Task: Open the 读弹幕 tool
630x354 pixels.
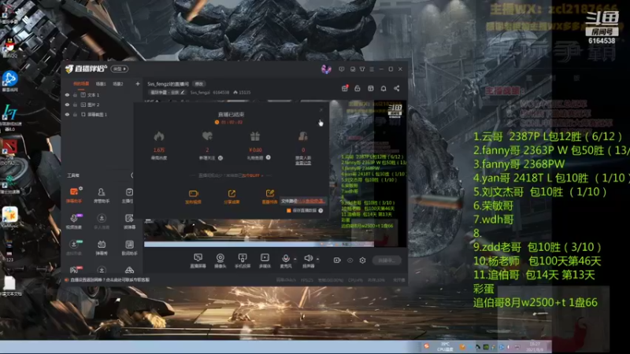Action: pyautogui.click(x=129, y=221)
